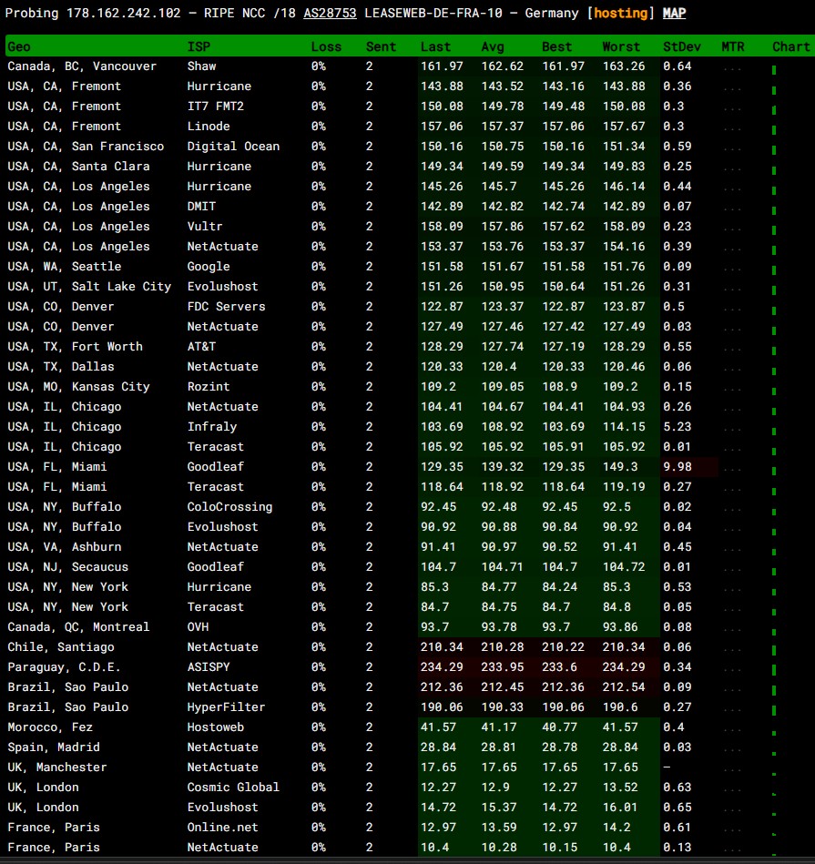Image resolution: width=815 pixels, height=864 pixels.
Task: Click the 9.98 StDev value
Action: [x=677, y=467]
